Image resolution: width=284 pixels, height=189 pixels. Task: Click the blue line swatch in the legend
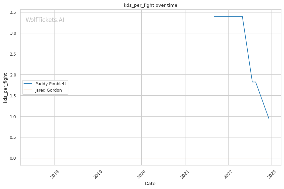pos(28,84)
